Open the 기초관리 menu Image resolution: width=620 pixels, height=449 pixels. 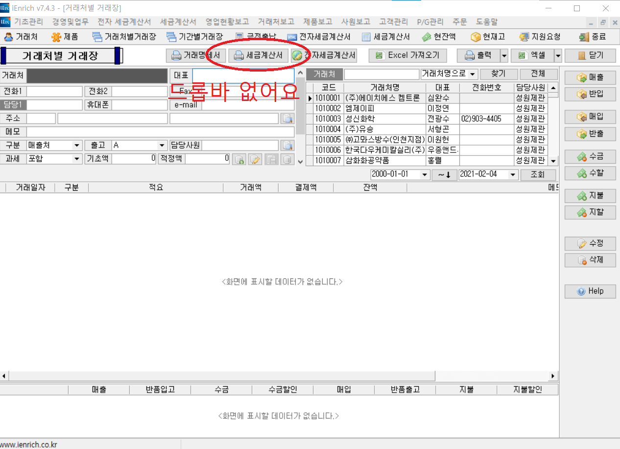(x=28, y=22)
